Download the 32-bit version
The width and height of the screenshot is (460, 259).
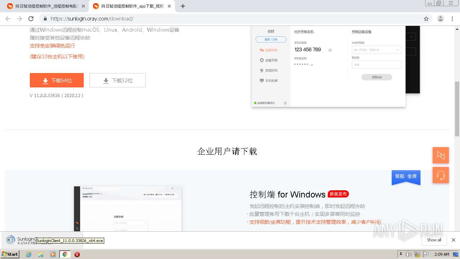(118, 80)
